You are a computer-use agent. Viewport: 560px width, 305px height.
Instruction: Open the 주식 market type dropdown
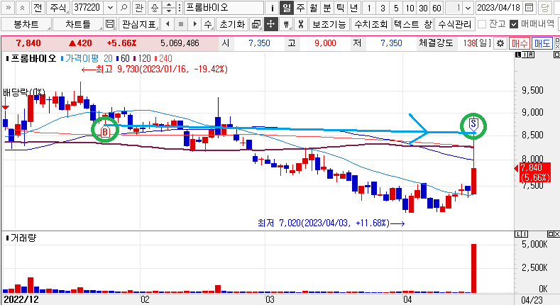58,8
